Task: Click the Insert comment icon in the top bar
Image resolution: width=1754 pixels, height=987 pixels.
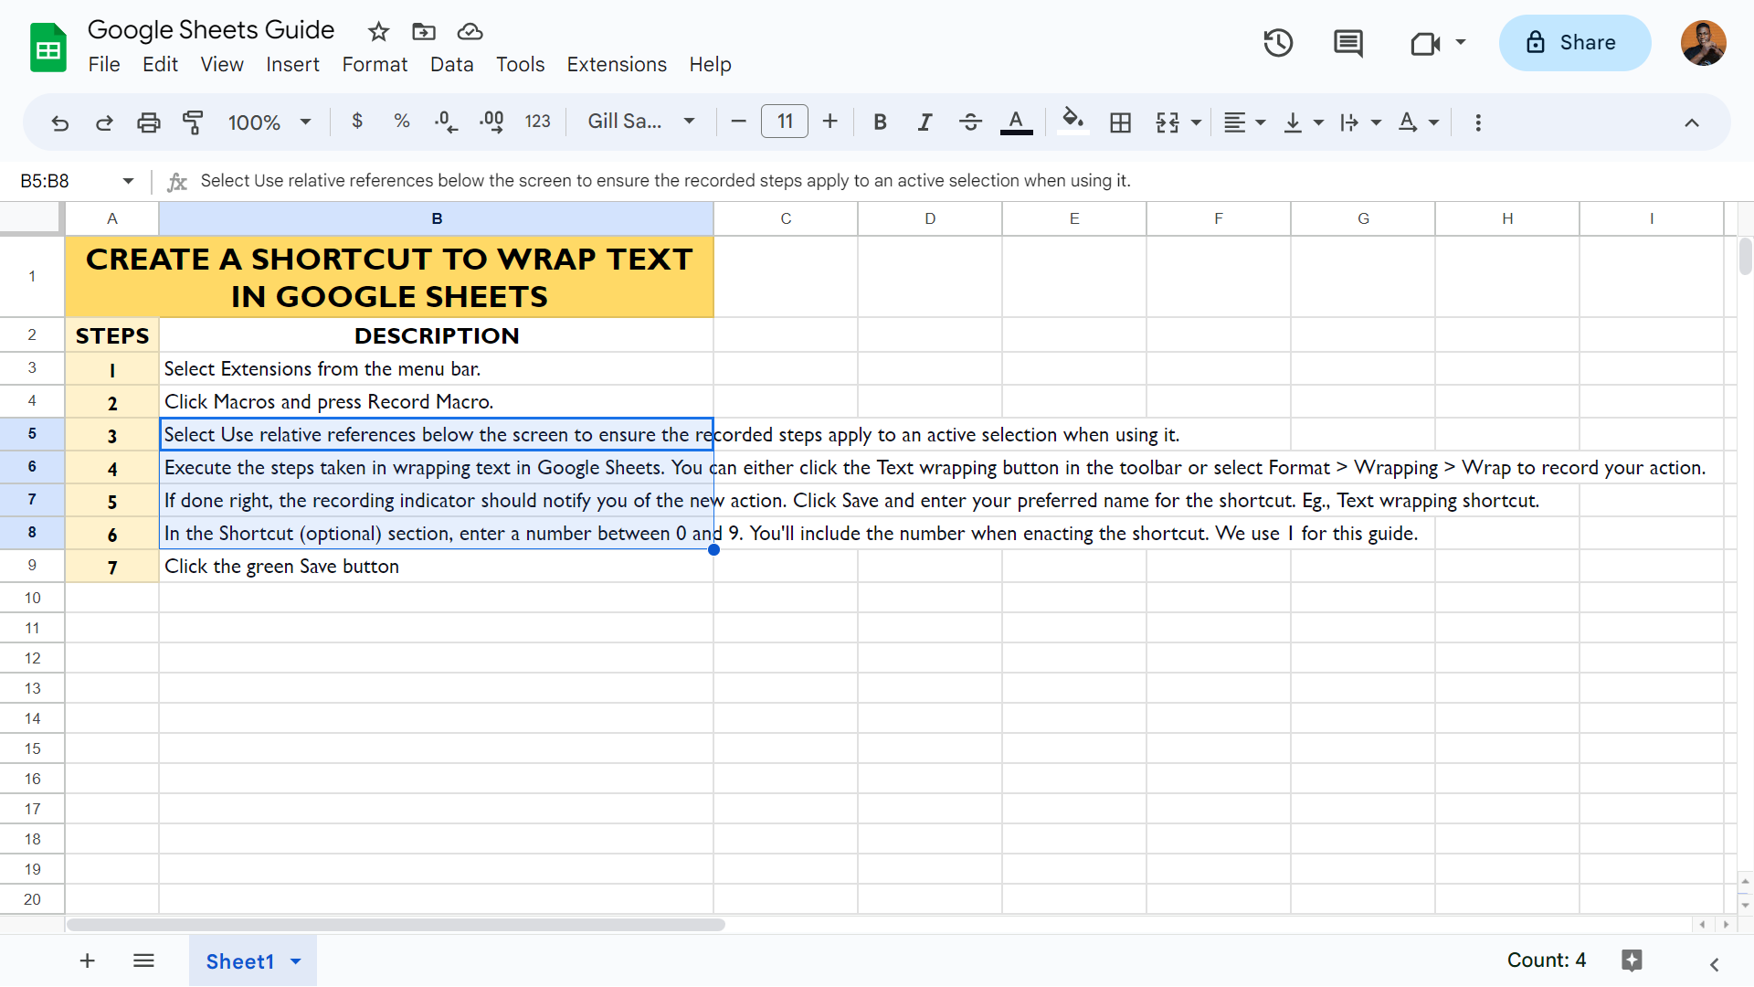Action: [1347, 43]
